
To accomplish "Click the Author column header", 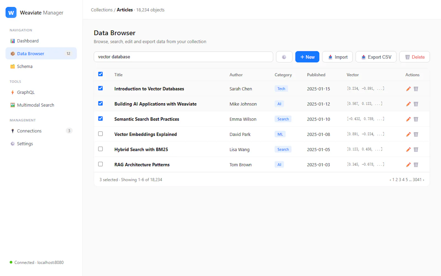I will [236, 75].
